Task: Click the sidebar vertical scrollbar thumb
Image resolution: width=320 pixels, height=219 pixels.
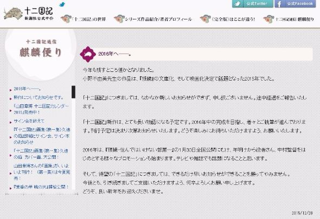Action: 73,92
